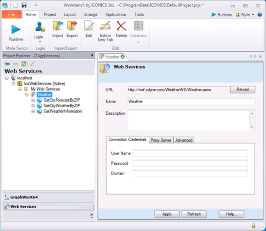
Task: Click the User Name input field
Action: click(x=190, y=154)
